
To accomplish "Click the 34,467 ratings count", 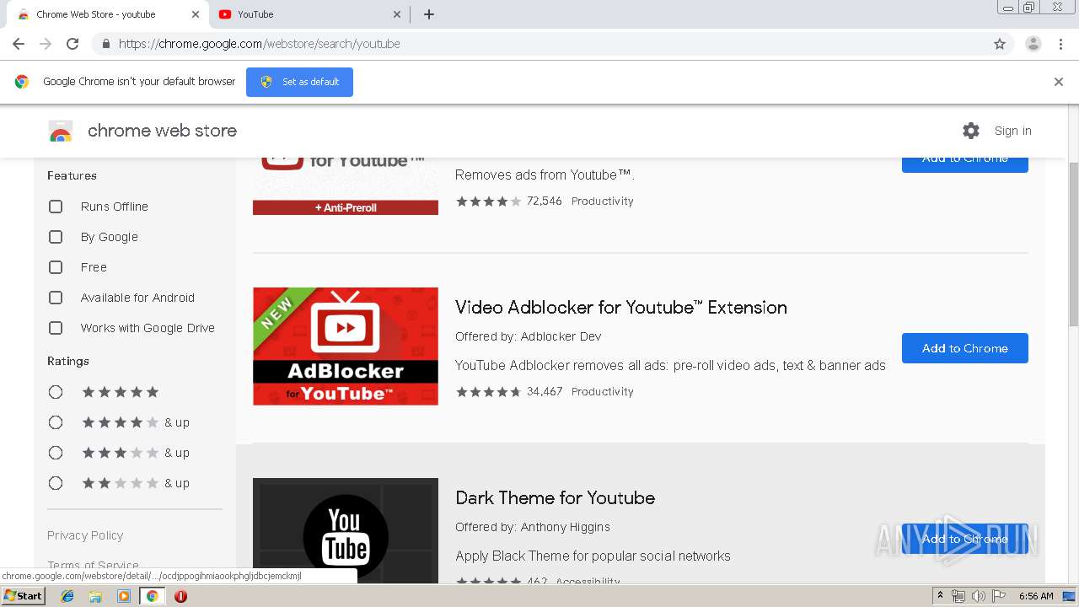I will tap(545, 392).
